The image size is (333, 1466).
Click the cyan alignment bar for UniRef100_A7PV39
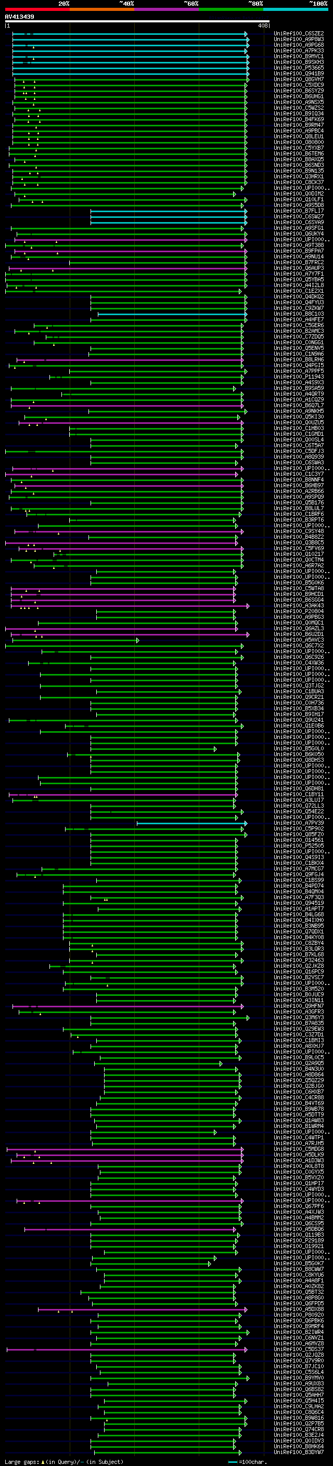(x=192, y=823)
